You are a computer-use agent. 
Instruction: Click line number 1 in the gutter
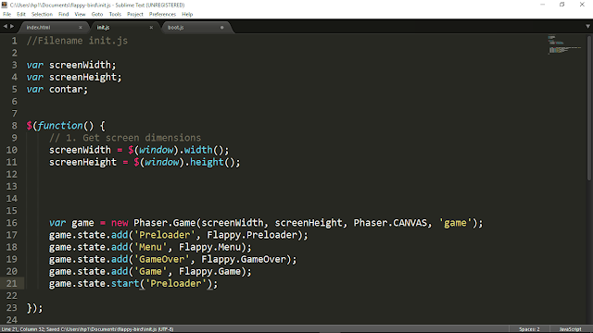14,41
